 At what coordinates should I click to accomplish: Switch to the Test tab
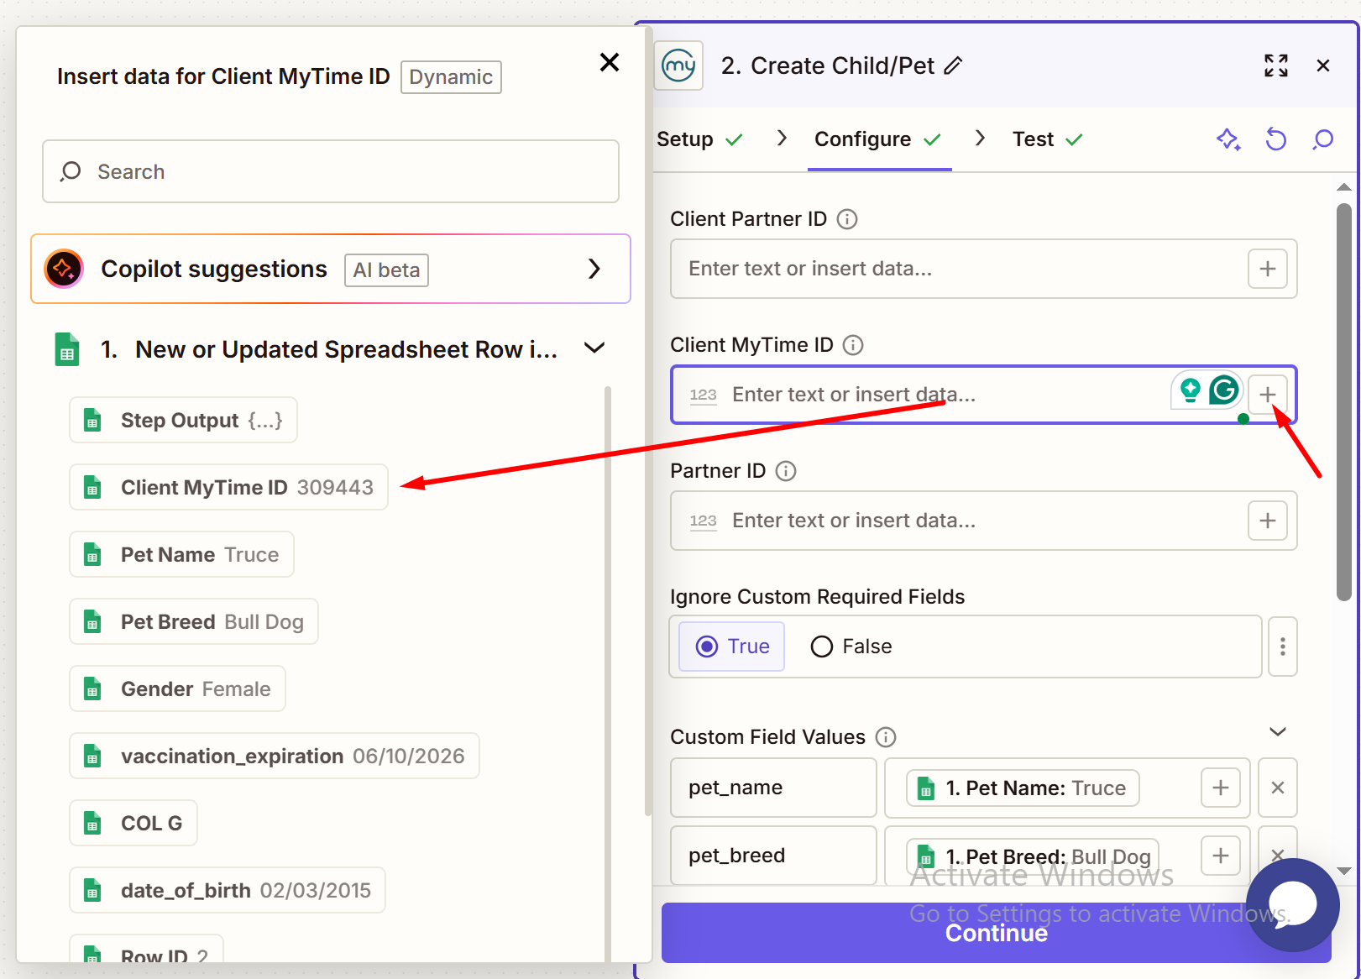click(x=1047, y=139)
